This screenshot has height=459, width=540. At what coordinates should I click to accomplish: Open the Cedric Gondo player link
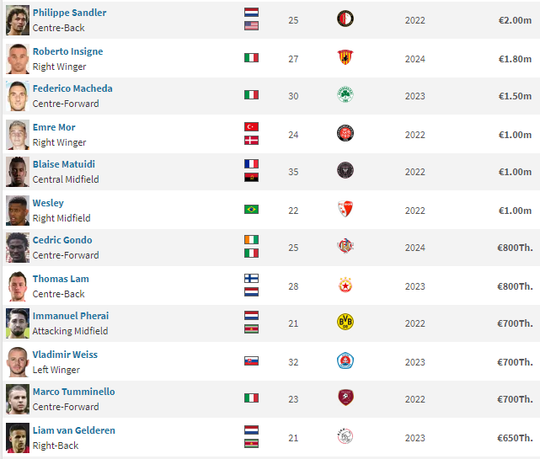62,240
